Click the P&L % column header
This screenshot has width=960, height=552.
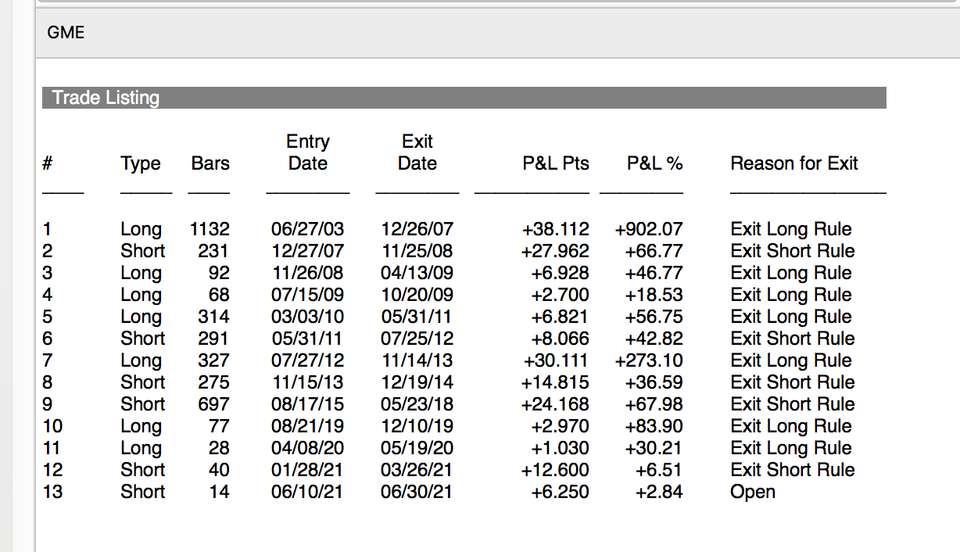(654, 163)
